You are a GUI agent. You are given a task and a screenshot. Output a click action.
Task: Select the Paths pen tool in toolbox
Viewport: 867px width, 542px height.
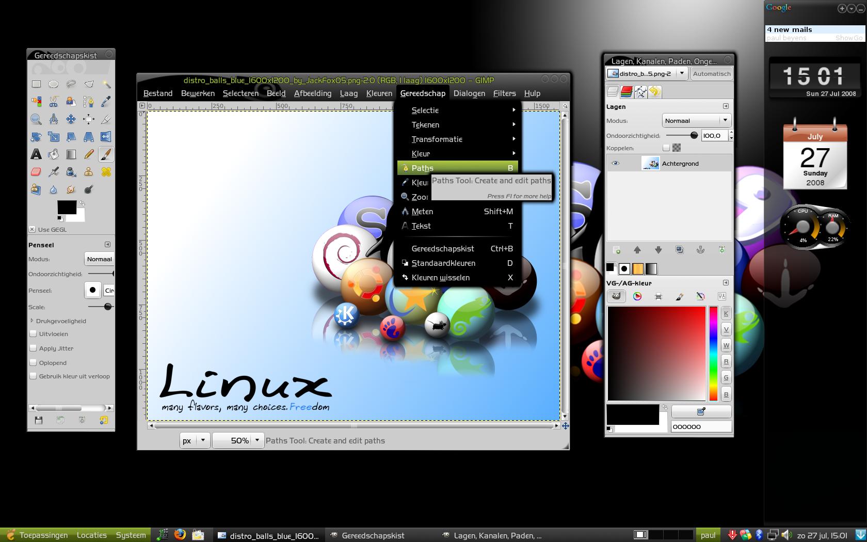89,102
